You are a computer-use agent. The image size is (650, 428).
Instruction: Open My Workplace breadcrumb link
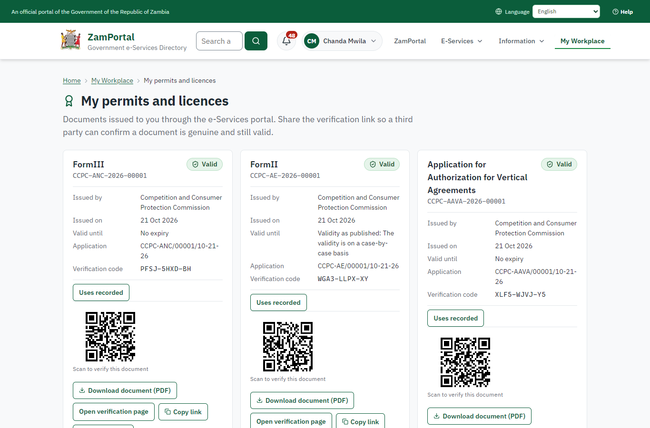click(112, 80)
